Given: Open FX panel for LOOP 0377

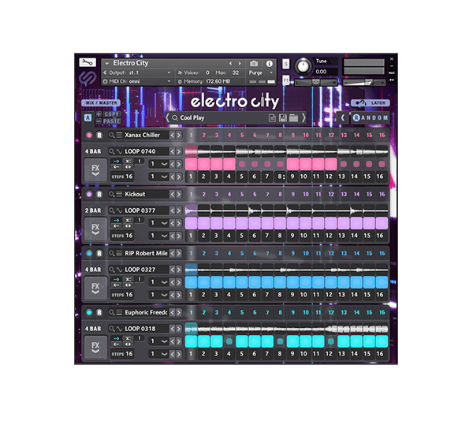Looking at the screenshot, I should point(95,229).
